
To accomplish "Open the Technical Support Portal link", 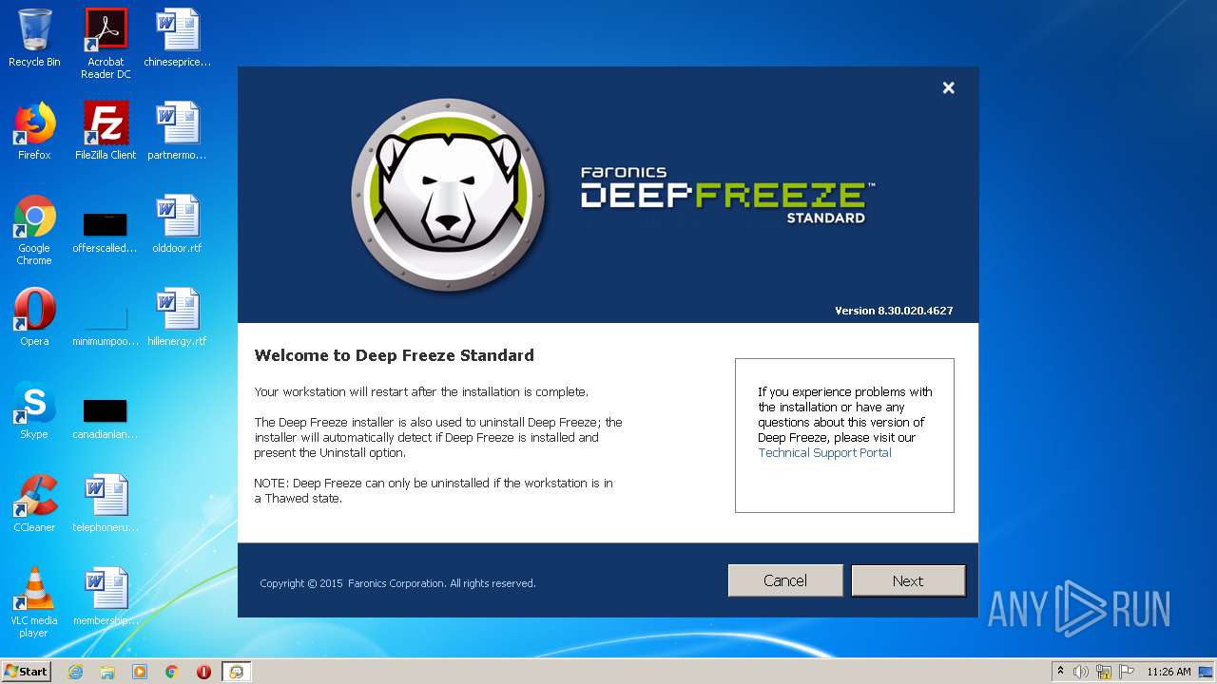I will pos(824,453).
